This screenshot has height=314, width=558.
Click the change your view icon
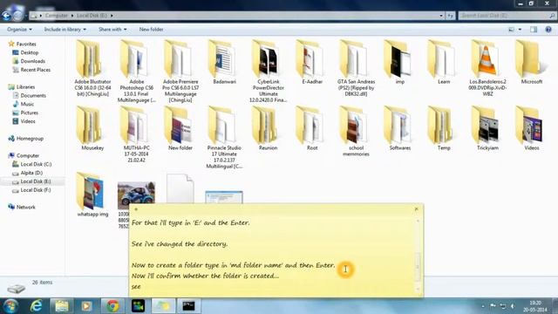tap(512, 30)
